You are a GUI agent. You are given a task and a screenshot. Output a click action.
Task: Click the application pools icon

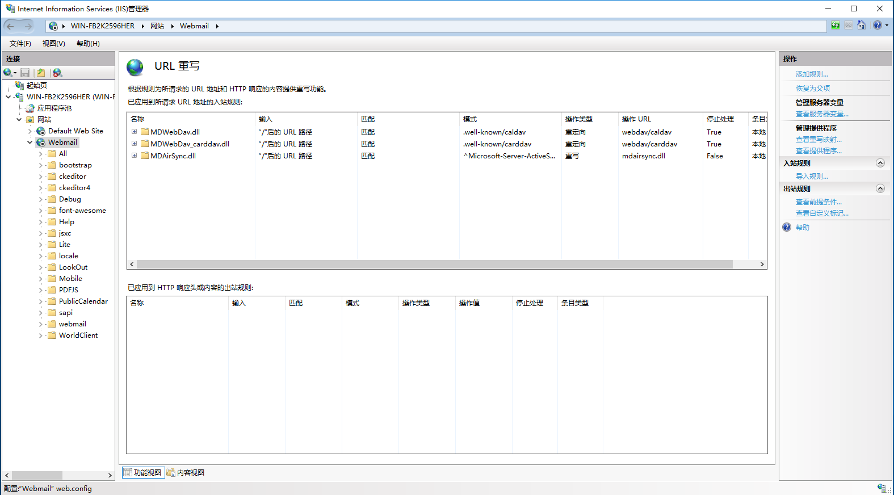[31, 108]
